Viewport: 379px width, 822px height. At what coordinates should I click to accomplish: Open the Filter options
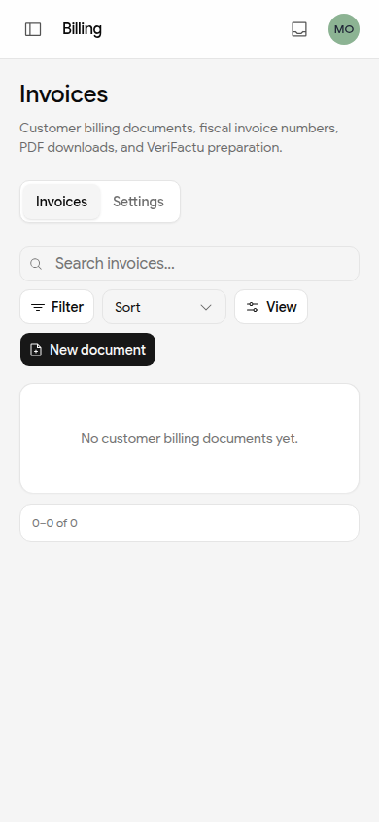click(x=57, y=307)
